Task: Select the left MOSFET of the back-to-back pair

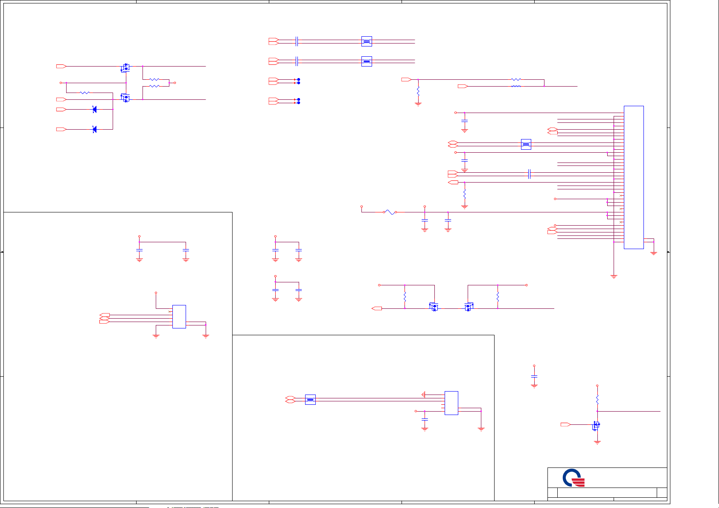Action: (434, 306)
